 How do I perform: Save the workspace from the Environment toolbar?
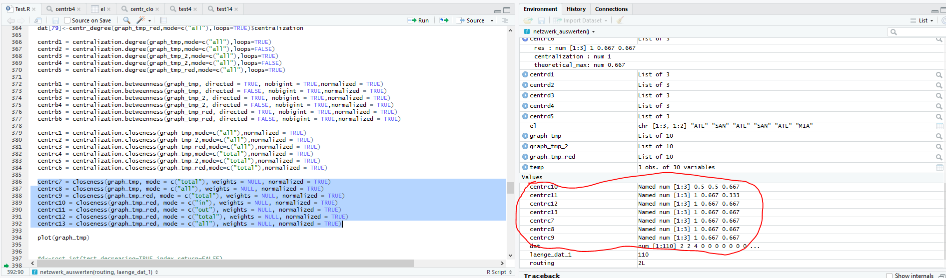(541, 20)
